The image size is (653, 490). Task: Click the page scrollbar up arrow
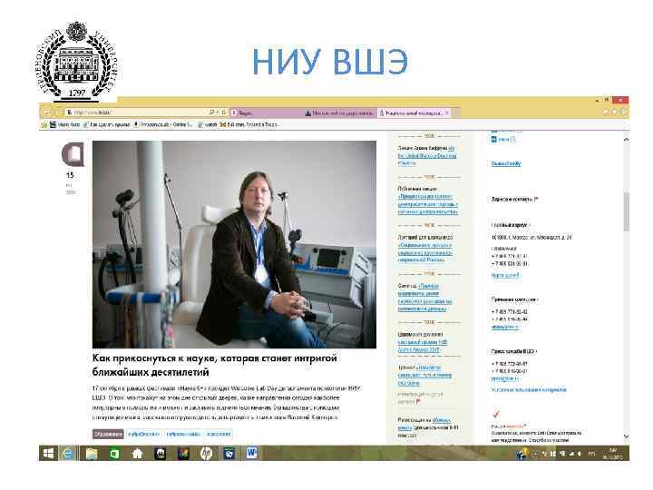click(626, 141)
